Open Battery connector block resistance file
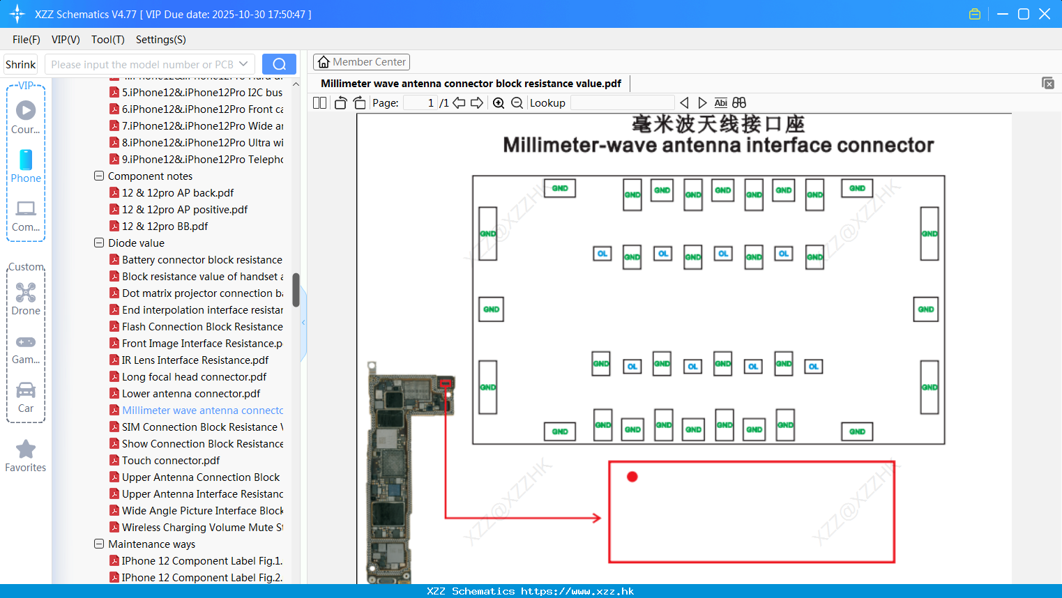 (x=197, y=259)
